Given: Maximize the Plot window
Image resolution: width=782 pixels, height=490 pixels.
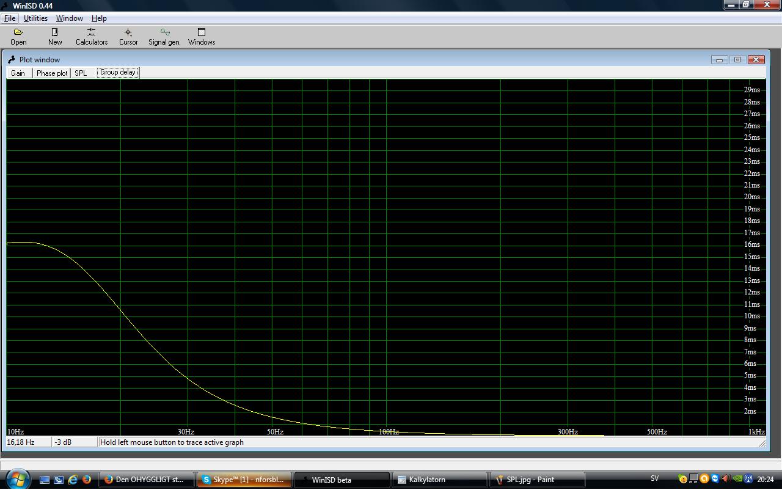Looking at the screenshot, I should [x=737, y=59].
